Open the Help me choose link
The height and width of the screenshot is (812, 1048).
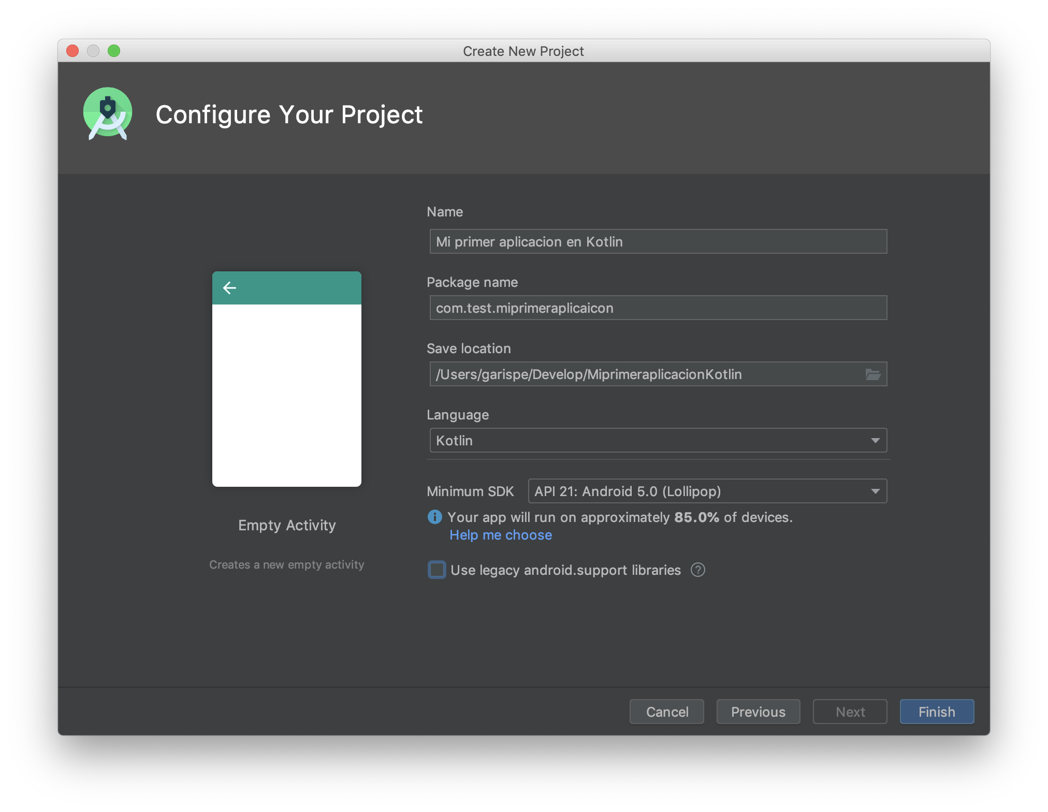click(x=500, y=535)
